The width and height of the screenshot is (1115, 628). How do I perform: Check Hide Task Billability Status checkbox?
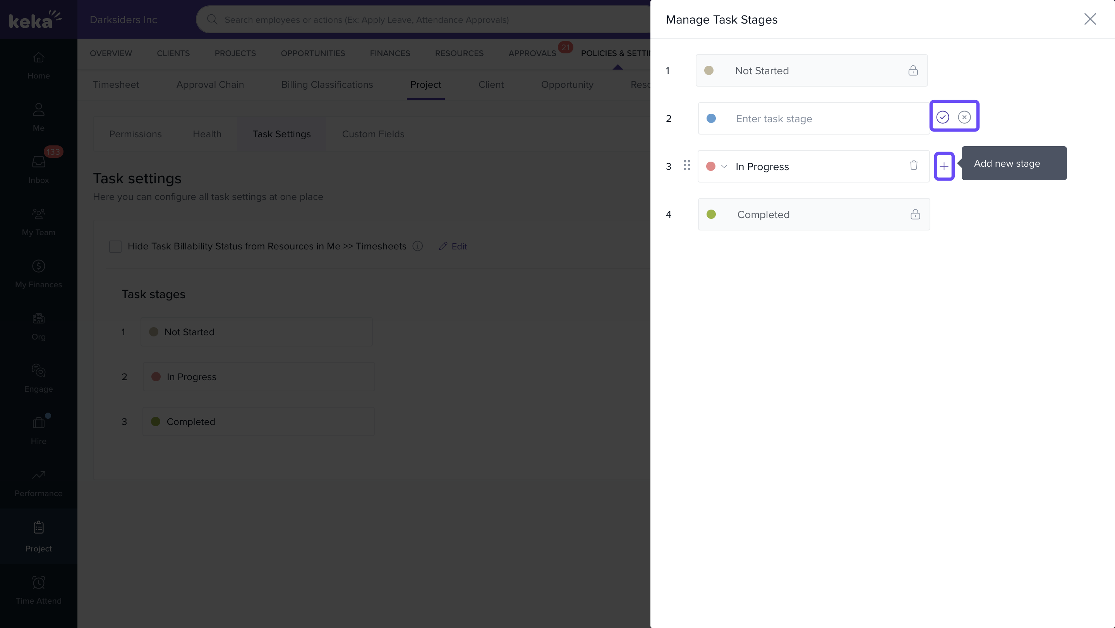coord(115,246)
